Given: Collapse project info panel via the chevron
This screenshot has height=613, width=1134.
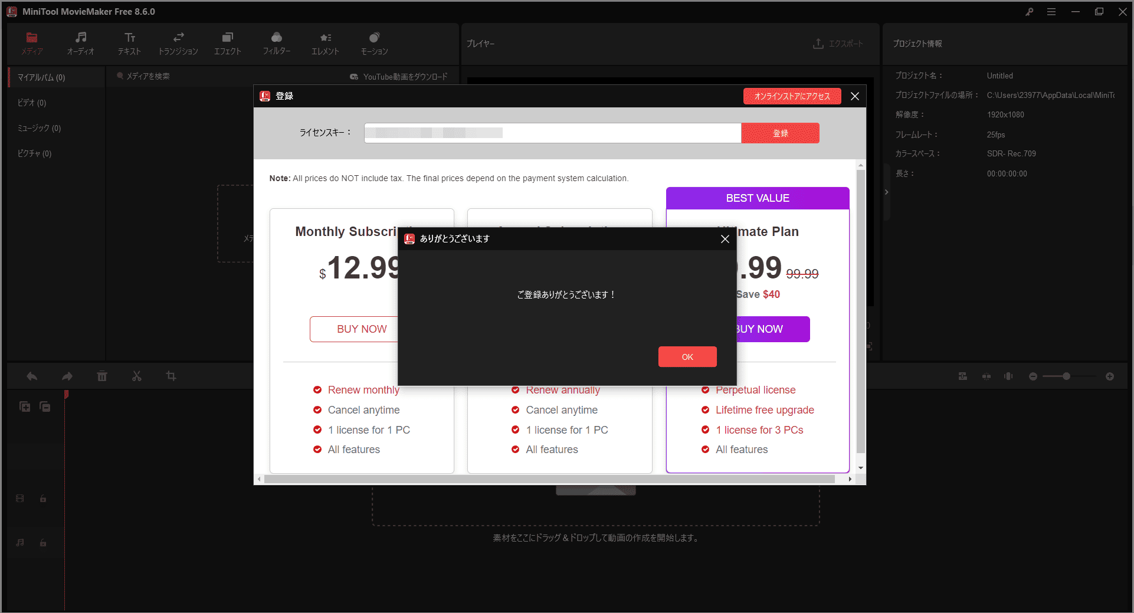Looking at the screenshot, I should 886,192.
